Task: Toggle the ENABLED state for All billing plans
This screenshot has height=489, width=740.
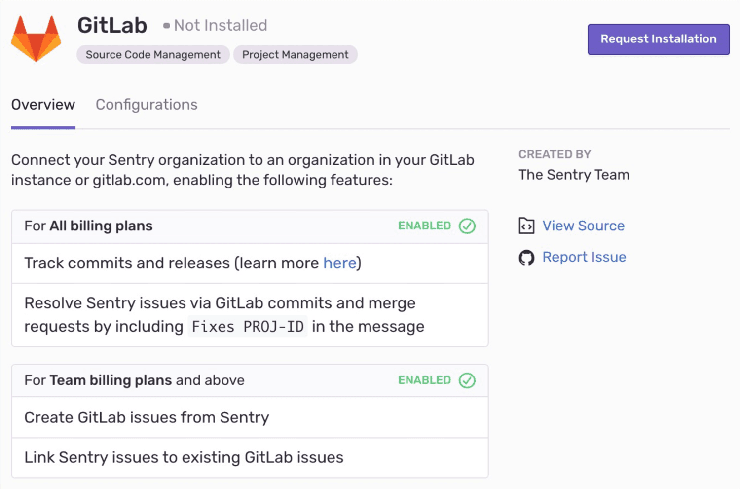Action: pos(425,226)
